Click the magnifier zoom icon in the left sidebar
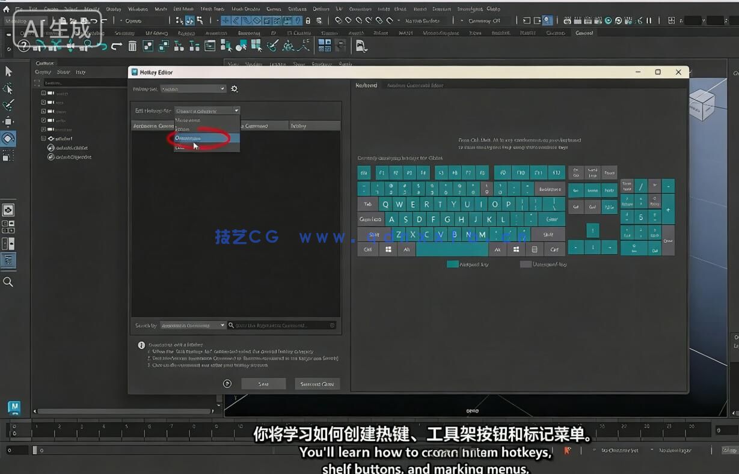 coord(8,282)
